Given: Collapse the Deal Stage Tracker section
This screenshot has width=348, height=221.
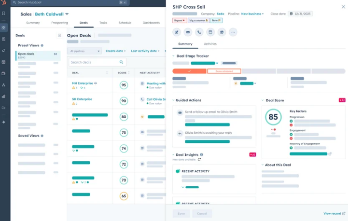Looking at the screenshot, I should [174, 56].
